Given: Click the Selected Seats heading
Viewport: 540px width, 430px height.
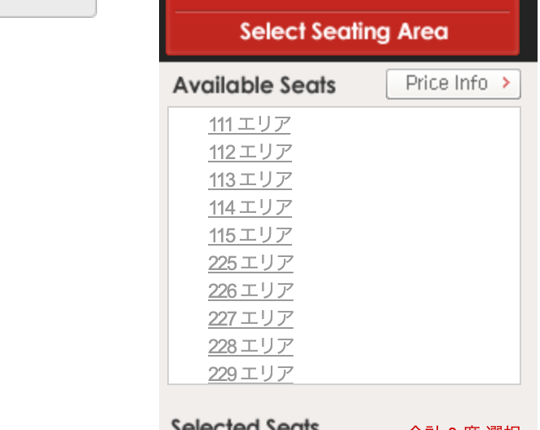Looking at the screenshot, I should pos(245,424).
